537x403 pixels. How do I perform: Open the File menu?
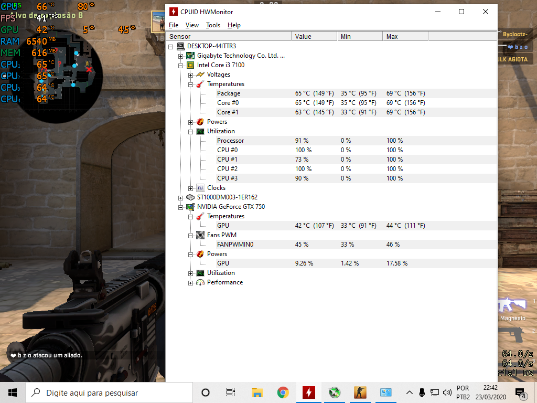[174, 25]
